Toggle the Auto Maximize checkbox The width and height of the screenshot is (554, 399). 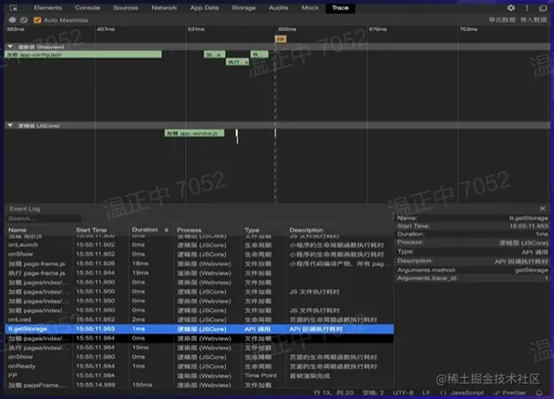37,20
